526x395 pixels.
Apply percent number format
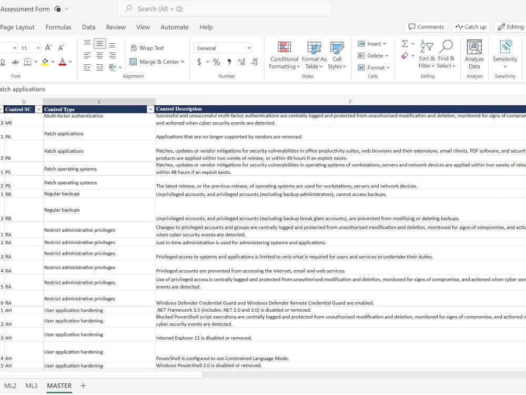pos(216,62)
